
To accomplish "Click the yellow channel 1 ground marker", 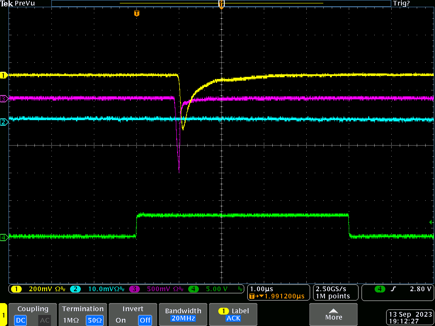I will coord(4,75).
